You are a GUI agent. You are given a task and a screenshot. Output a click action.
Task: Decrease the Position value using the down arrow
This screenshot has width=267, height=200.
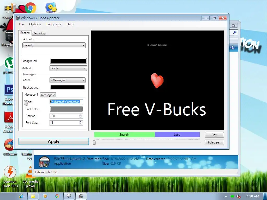(81, 117)
